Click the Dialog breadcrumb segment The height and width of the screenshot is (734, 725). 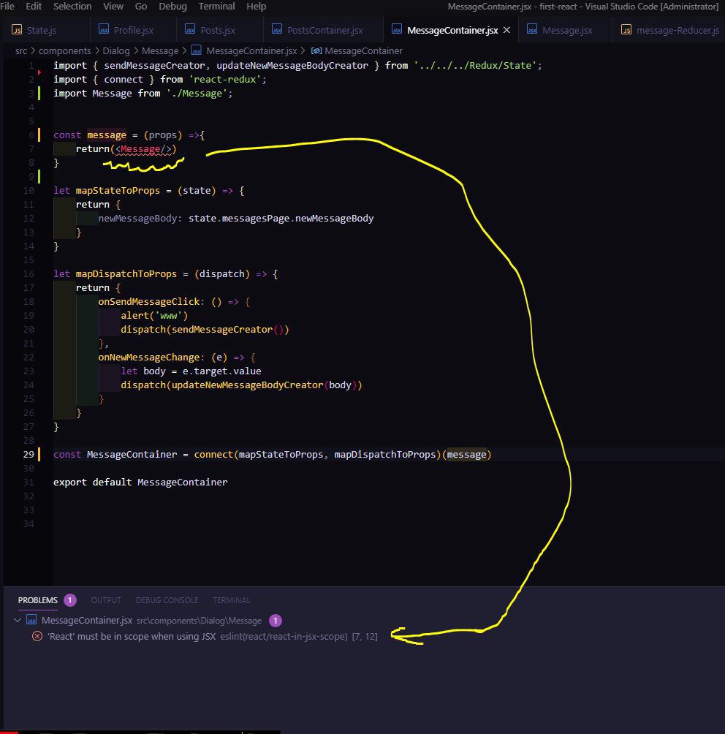click(x=116, y=50)
